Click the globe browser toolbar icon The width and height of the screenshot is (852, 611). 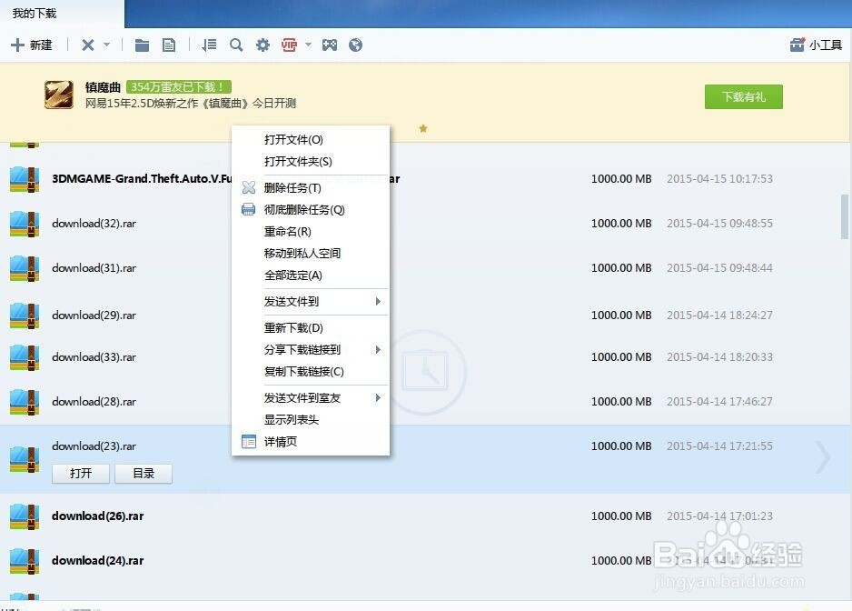coord(355,45)
